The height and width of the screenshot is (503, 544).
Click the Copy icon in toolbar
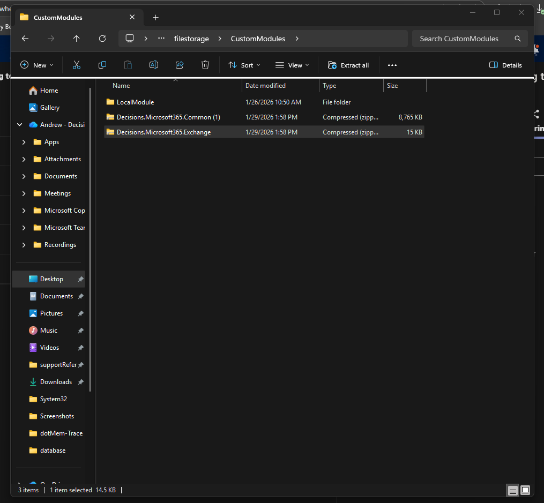[x=102, y=65]
